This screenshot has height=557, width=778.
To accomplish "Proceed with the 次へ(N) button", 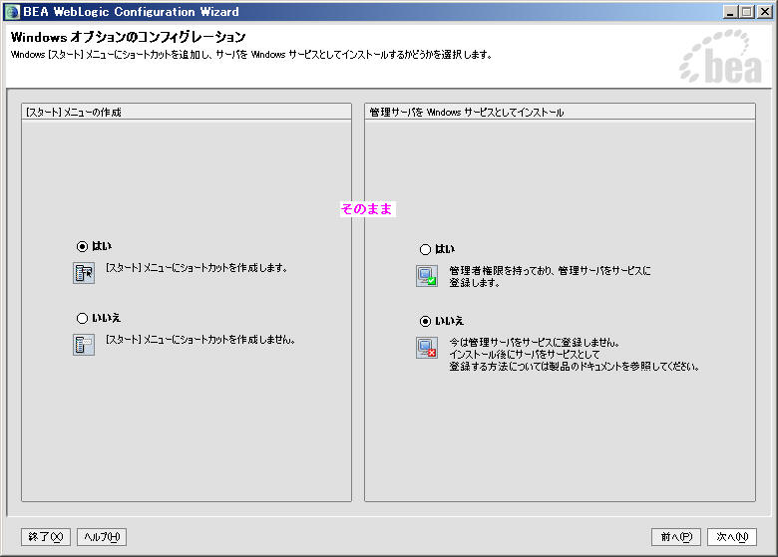I will tap(733, 537).
